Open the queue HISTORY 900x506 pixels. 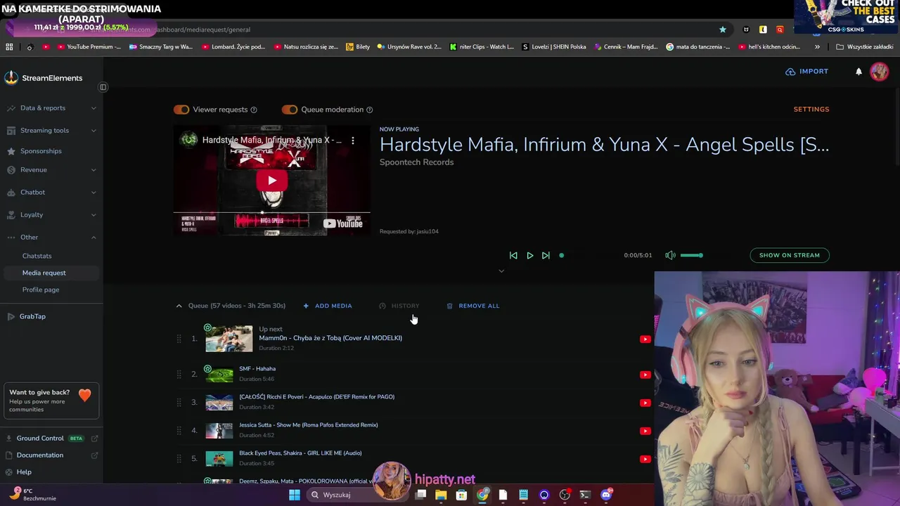pos(399,306)
